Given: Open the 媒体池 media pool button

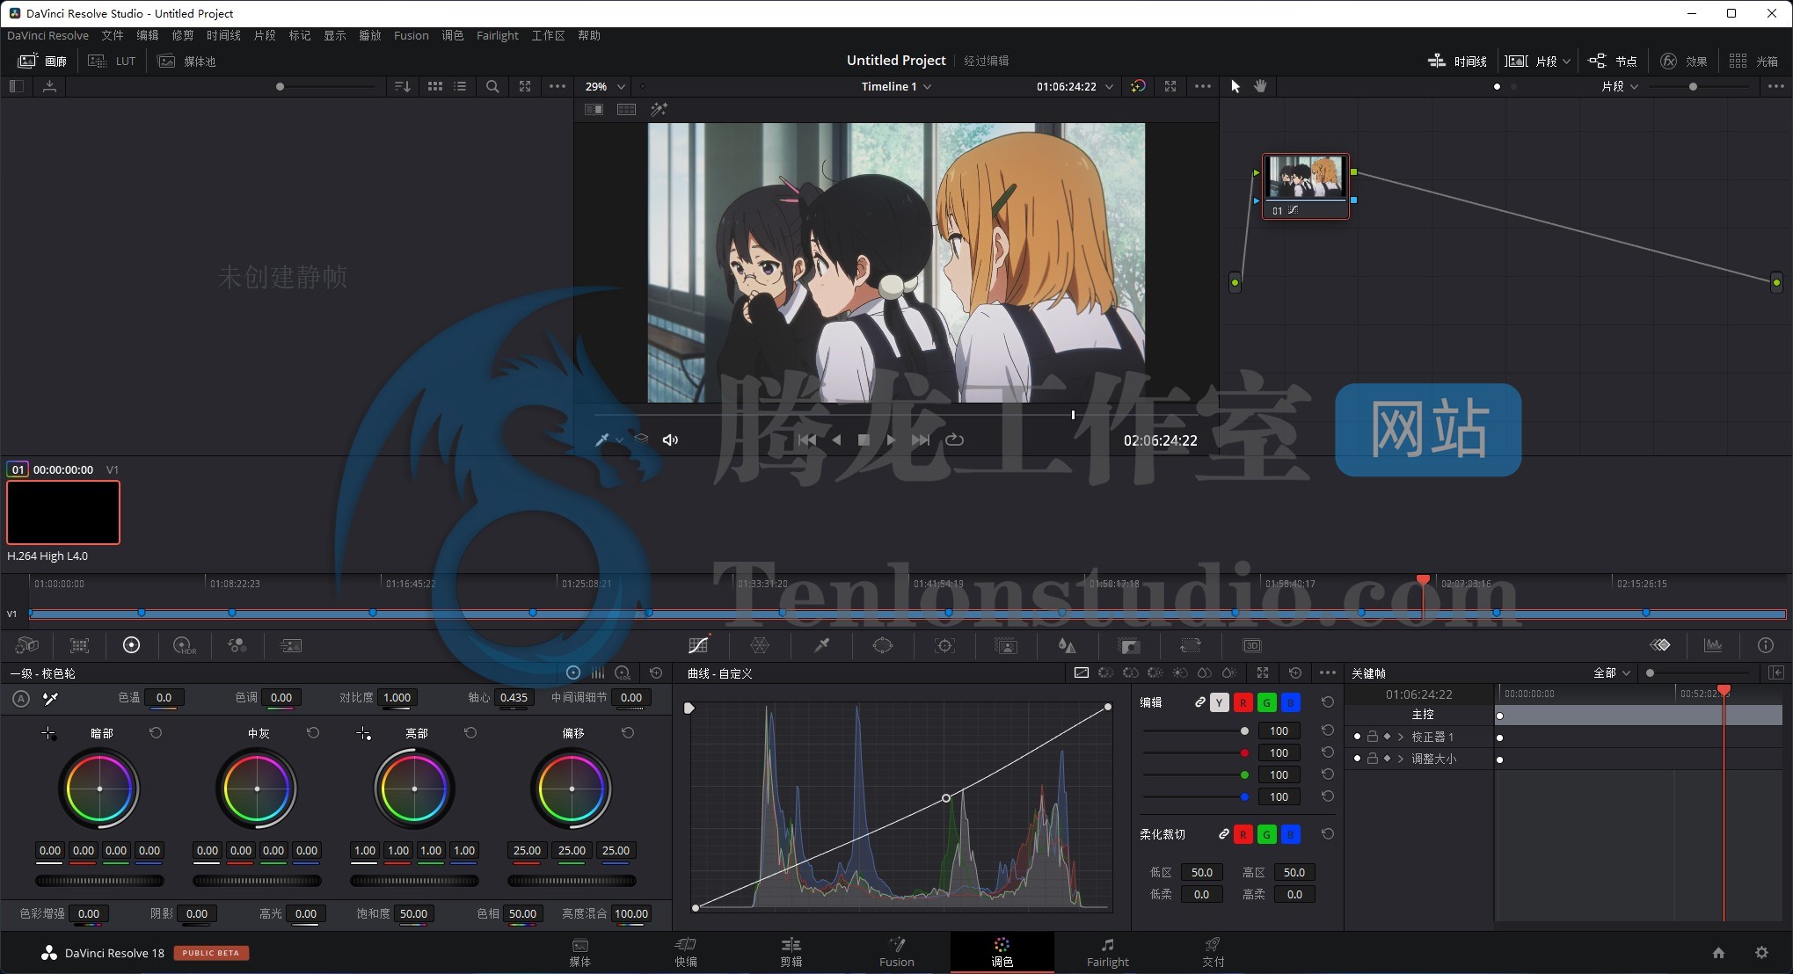Looking at the screenshot, I should (x=186, y=61).
